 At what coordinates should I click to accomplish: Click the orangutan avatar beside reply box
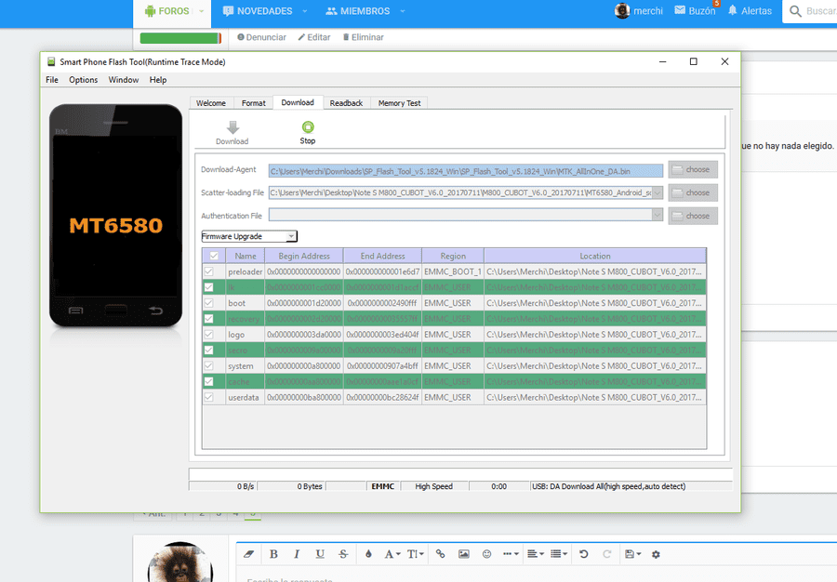coord(179,562)
